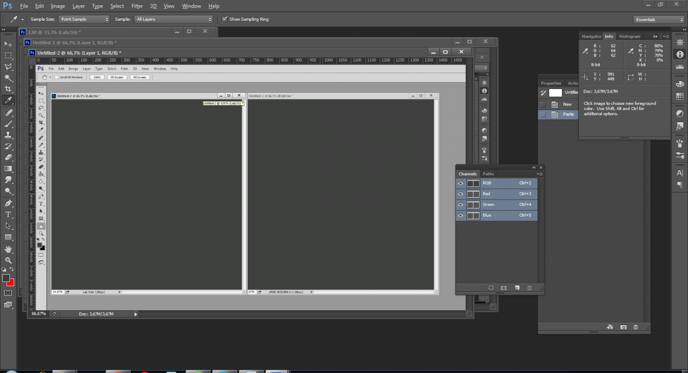
Task: Open the Character panel icon
Action: tap(680, 173)
